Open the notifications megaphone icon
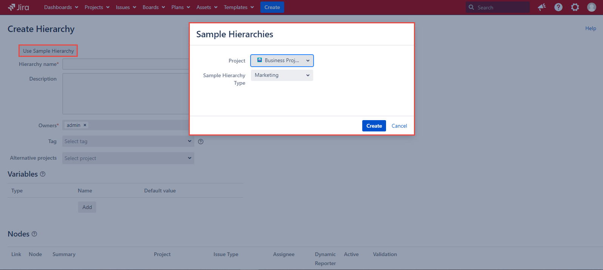Image resolution: width=603 pixels, height=270 pixels. pyautogui.click(x=542, y=7)
